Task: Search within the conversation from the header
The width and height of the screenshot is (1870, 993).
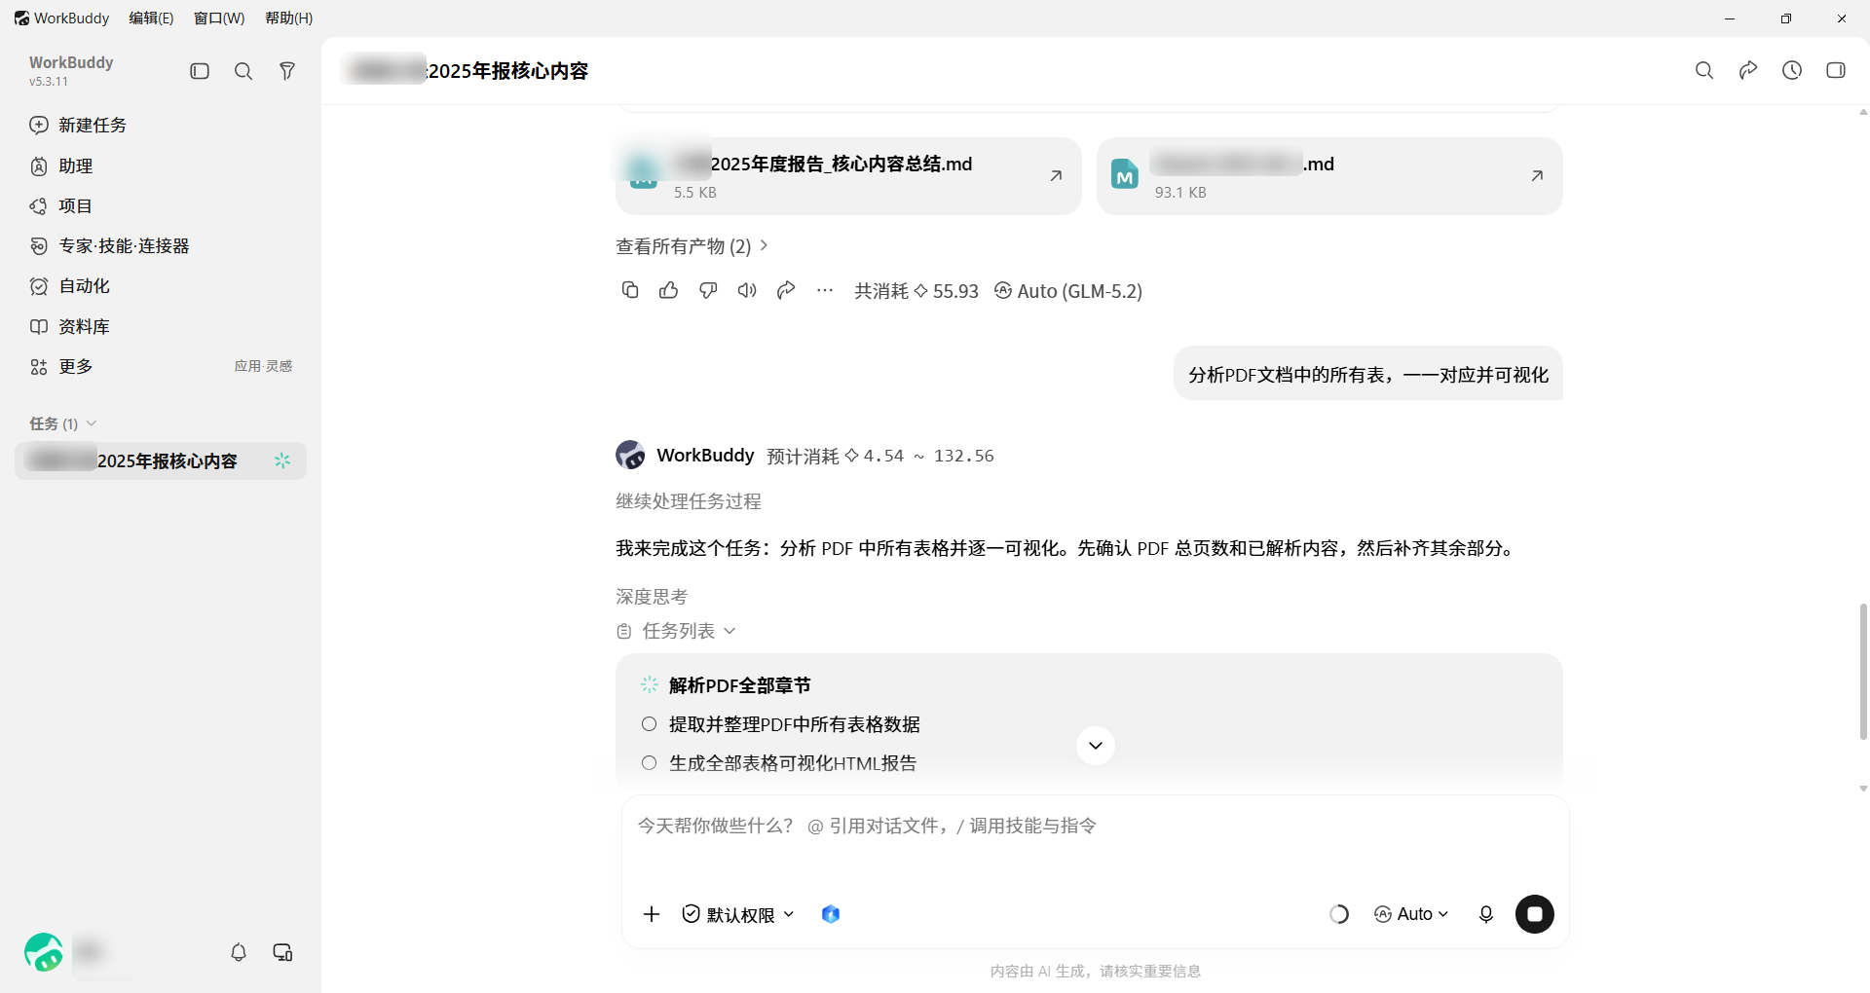Action: [1704, 70]
